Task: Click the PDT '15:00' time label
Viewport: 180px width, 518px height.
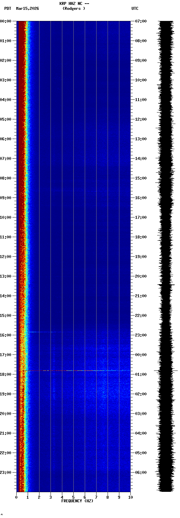Action: [6, 316]
